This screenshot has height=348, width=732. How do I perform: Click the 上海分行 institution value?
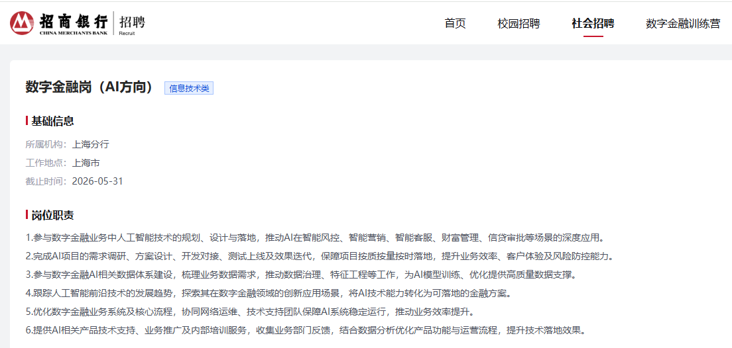[x=90, y=144]
